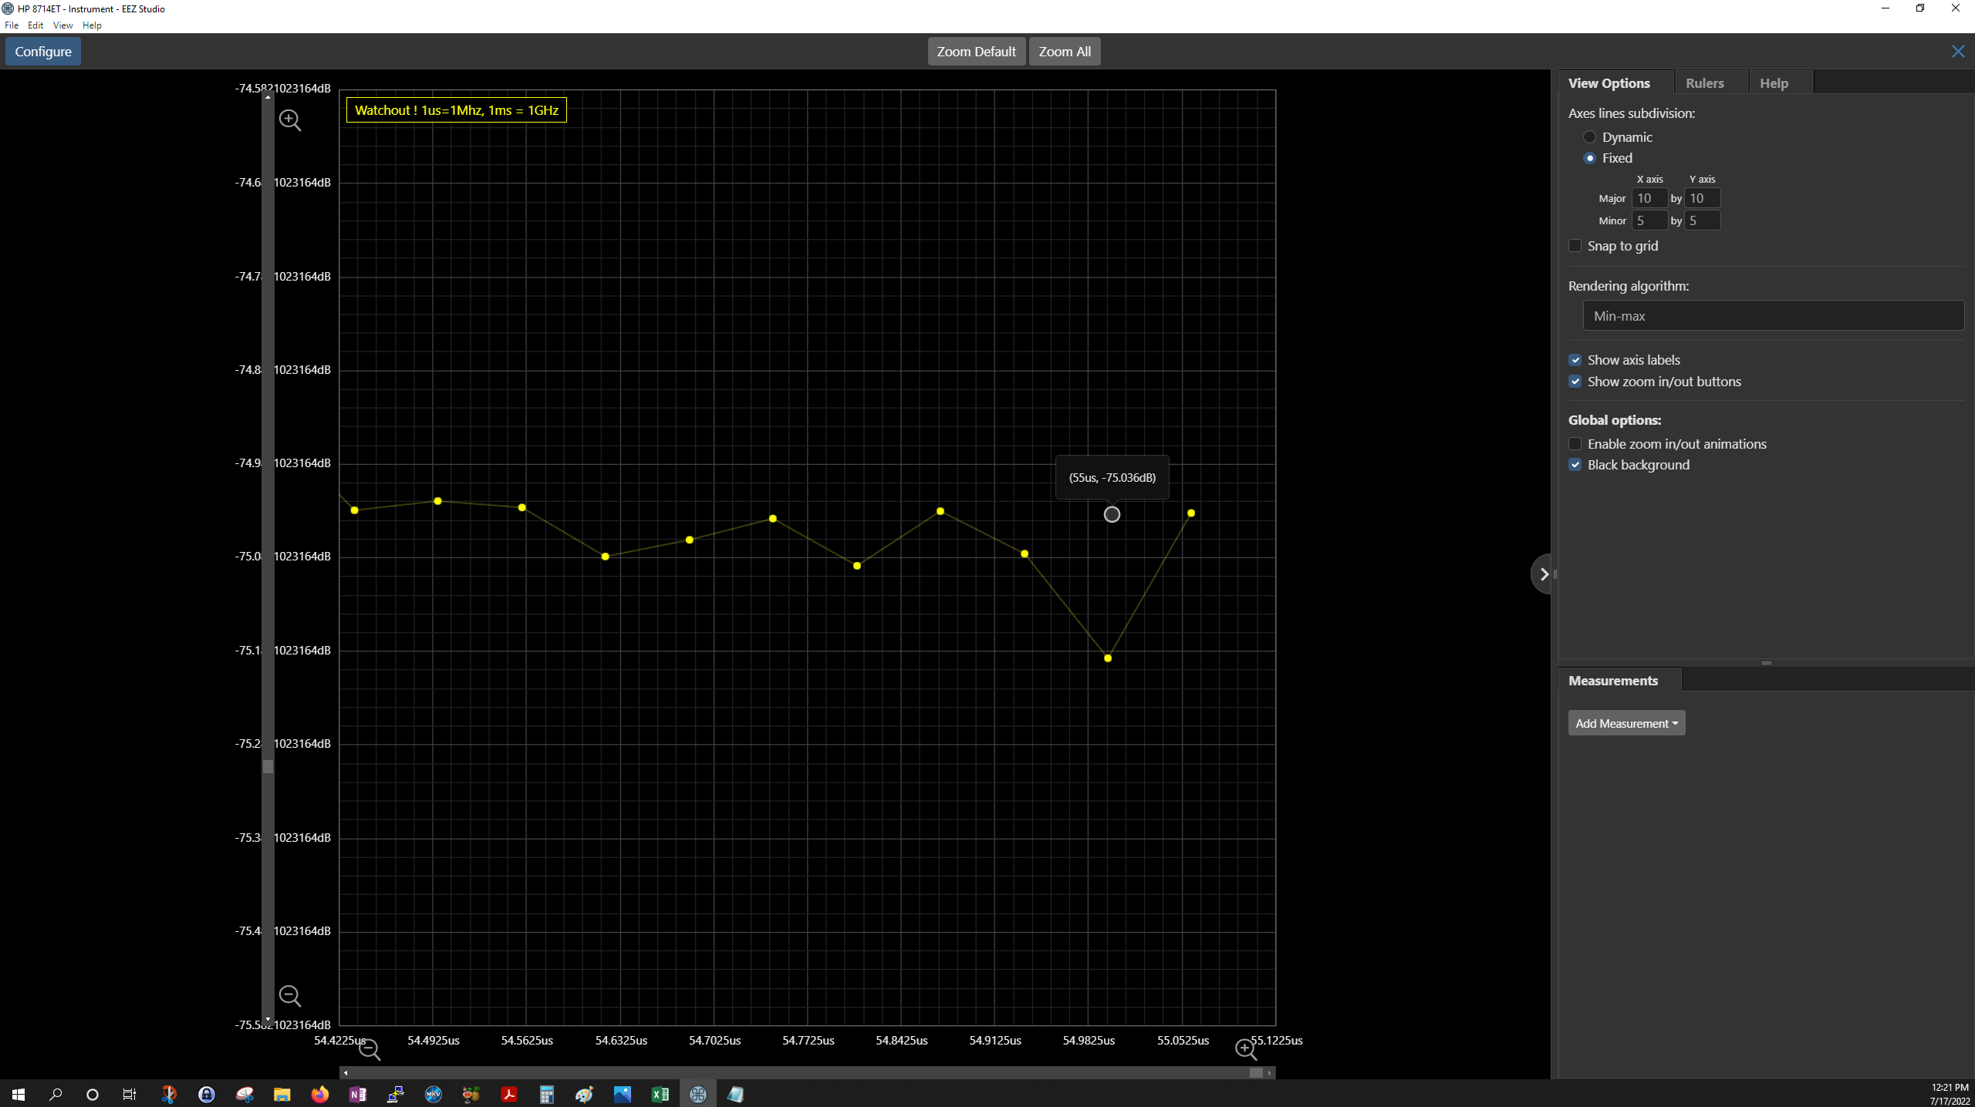Open the View menu
This screenshot has width=1975, height=1107.
click(62, 25)
